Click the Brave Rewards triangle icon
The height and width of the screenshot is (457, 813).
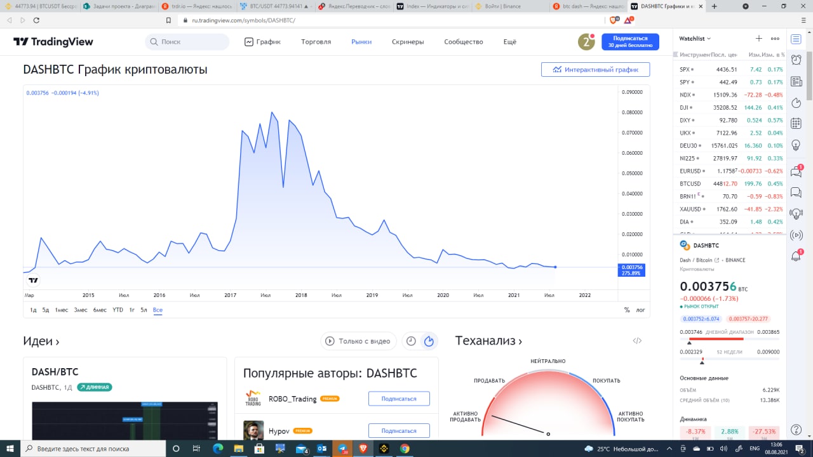tap(628, 20)
